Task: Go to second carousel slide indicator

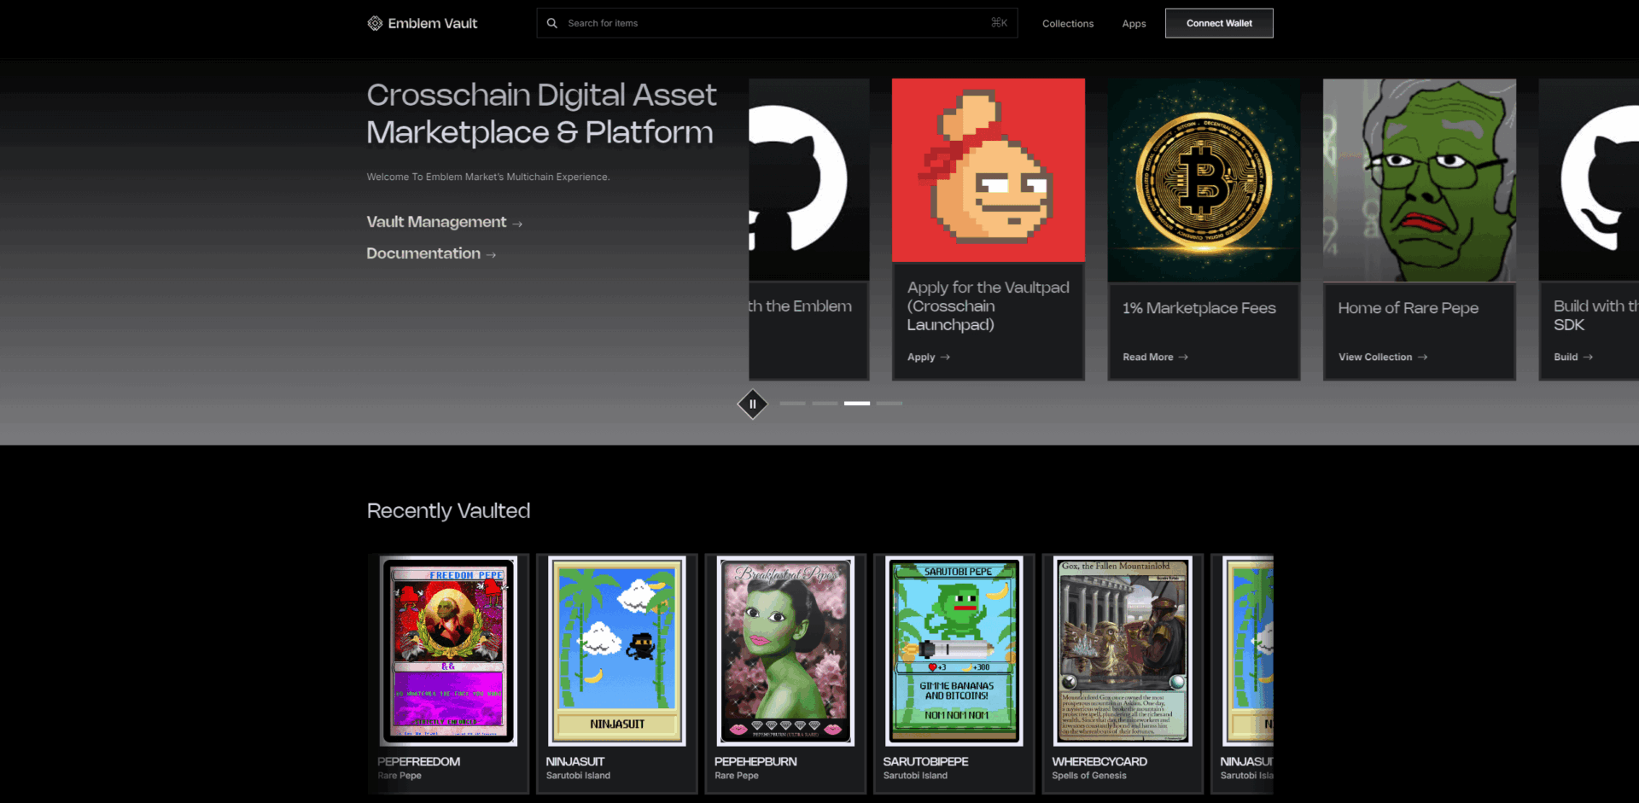Action: (825, 404)
